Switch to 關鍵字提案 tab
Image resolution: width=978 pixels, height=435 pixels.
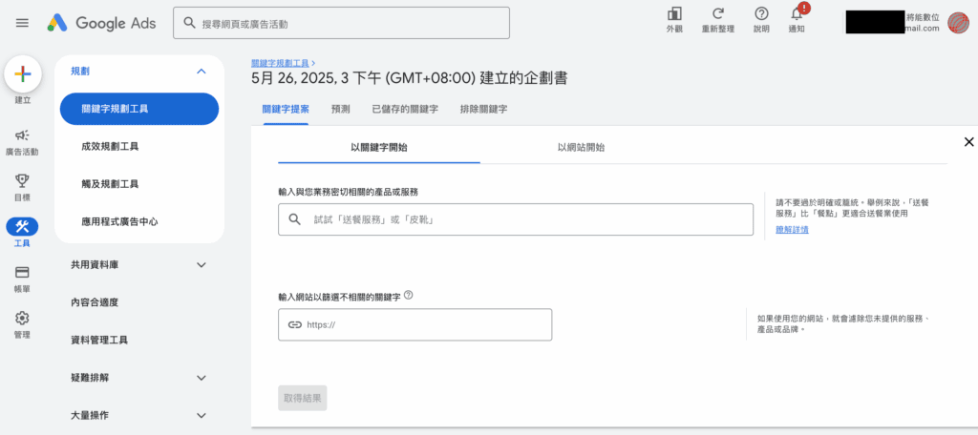(286, 109)
